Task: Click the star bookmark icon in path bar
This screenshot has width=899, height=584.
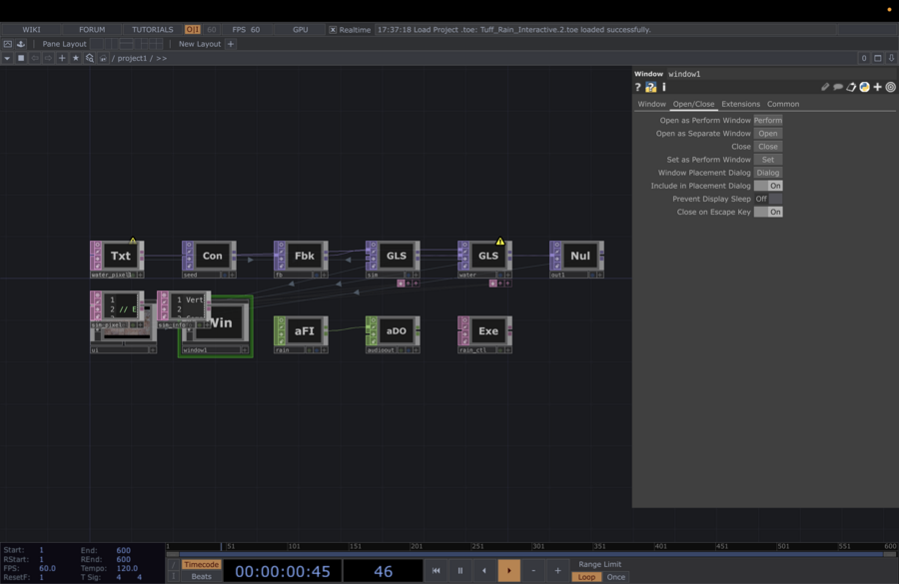Action: tap(76, 58)
